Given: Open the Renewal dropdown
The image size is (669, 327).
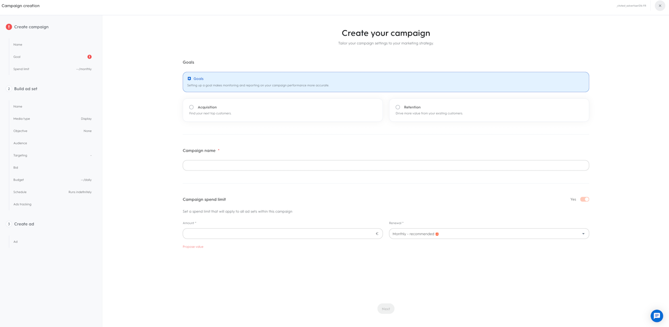Looking at the screenshot, I should coord(489,234).
